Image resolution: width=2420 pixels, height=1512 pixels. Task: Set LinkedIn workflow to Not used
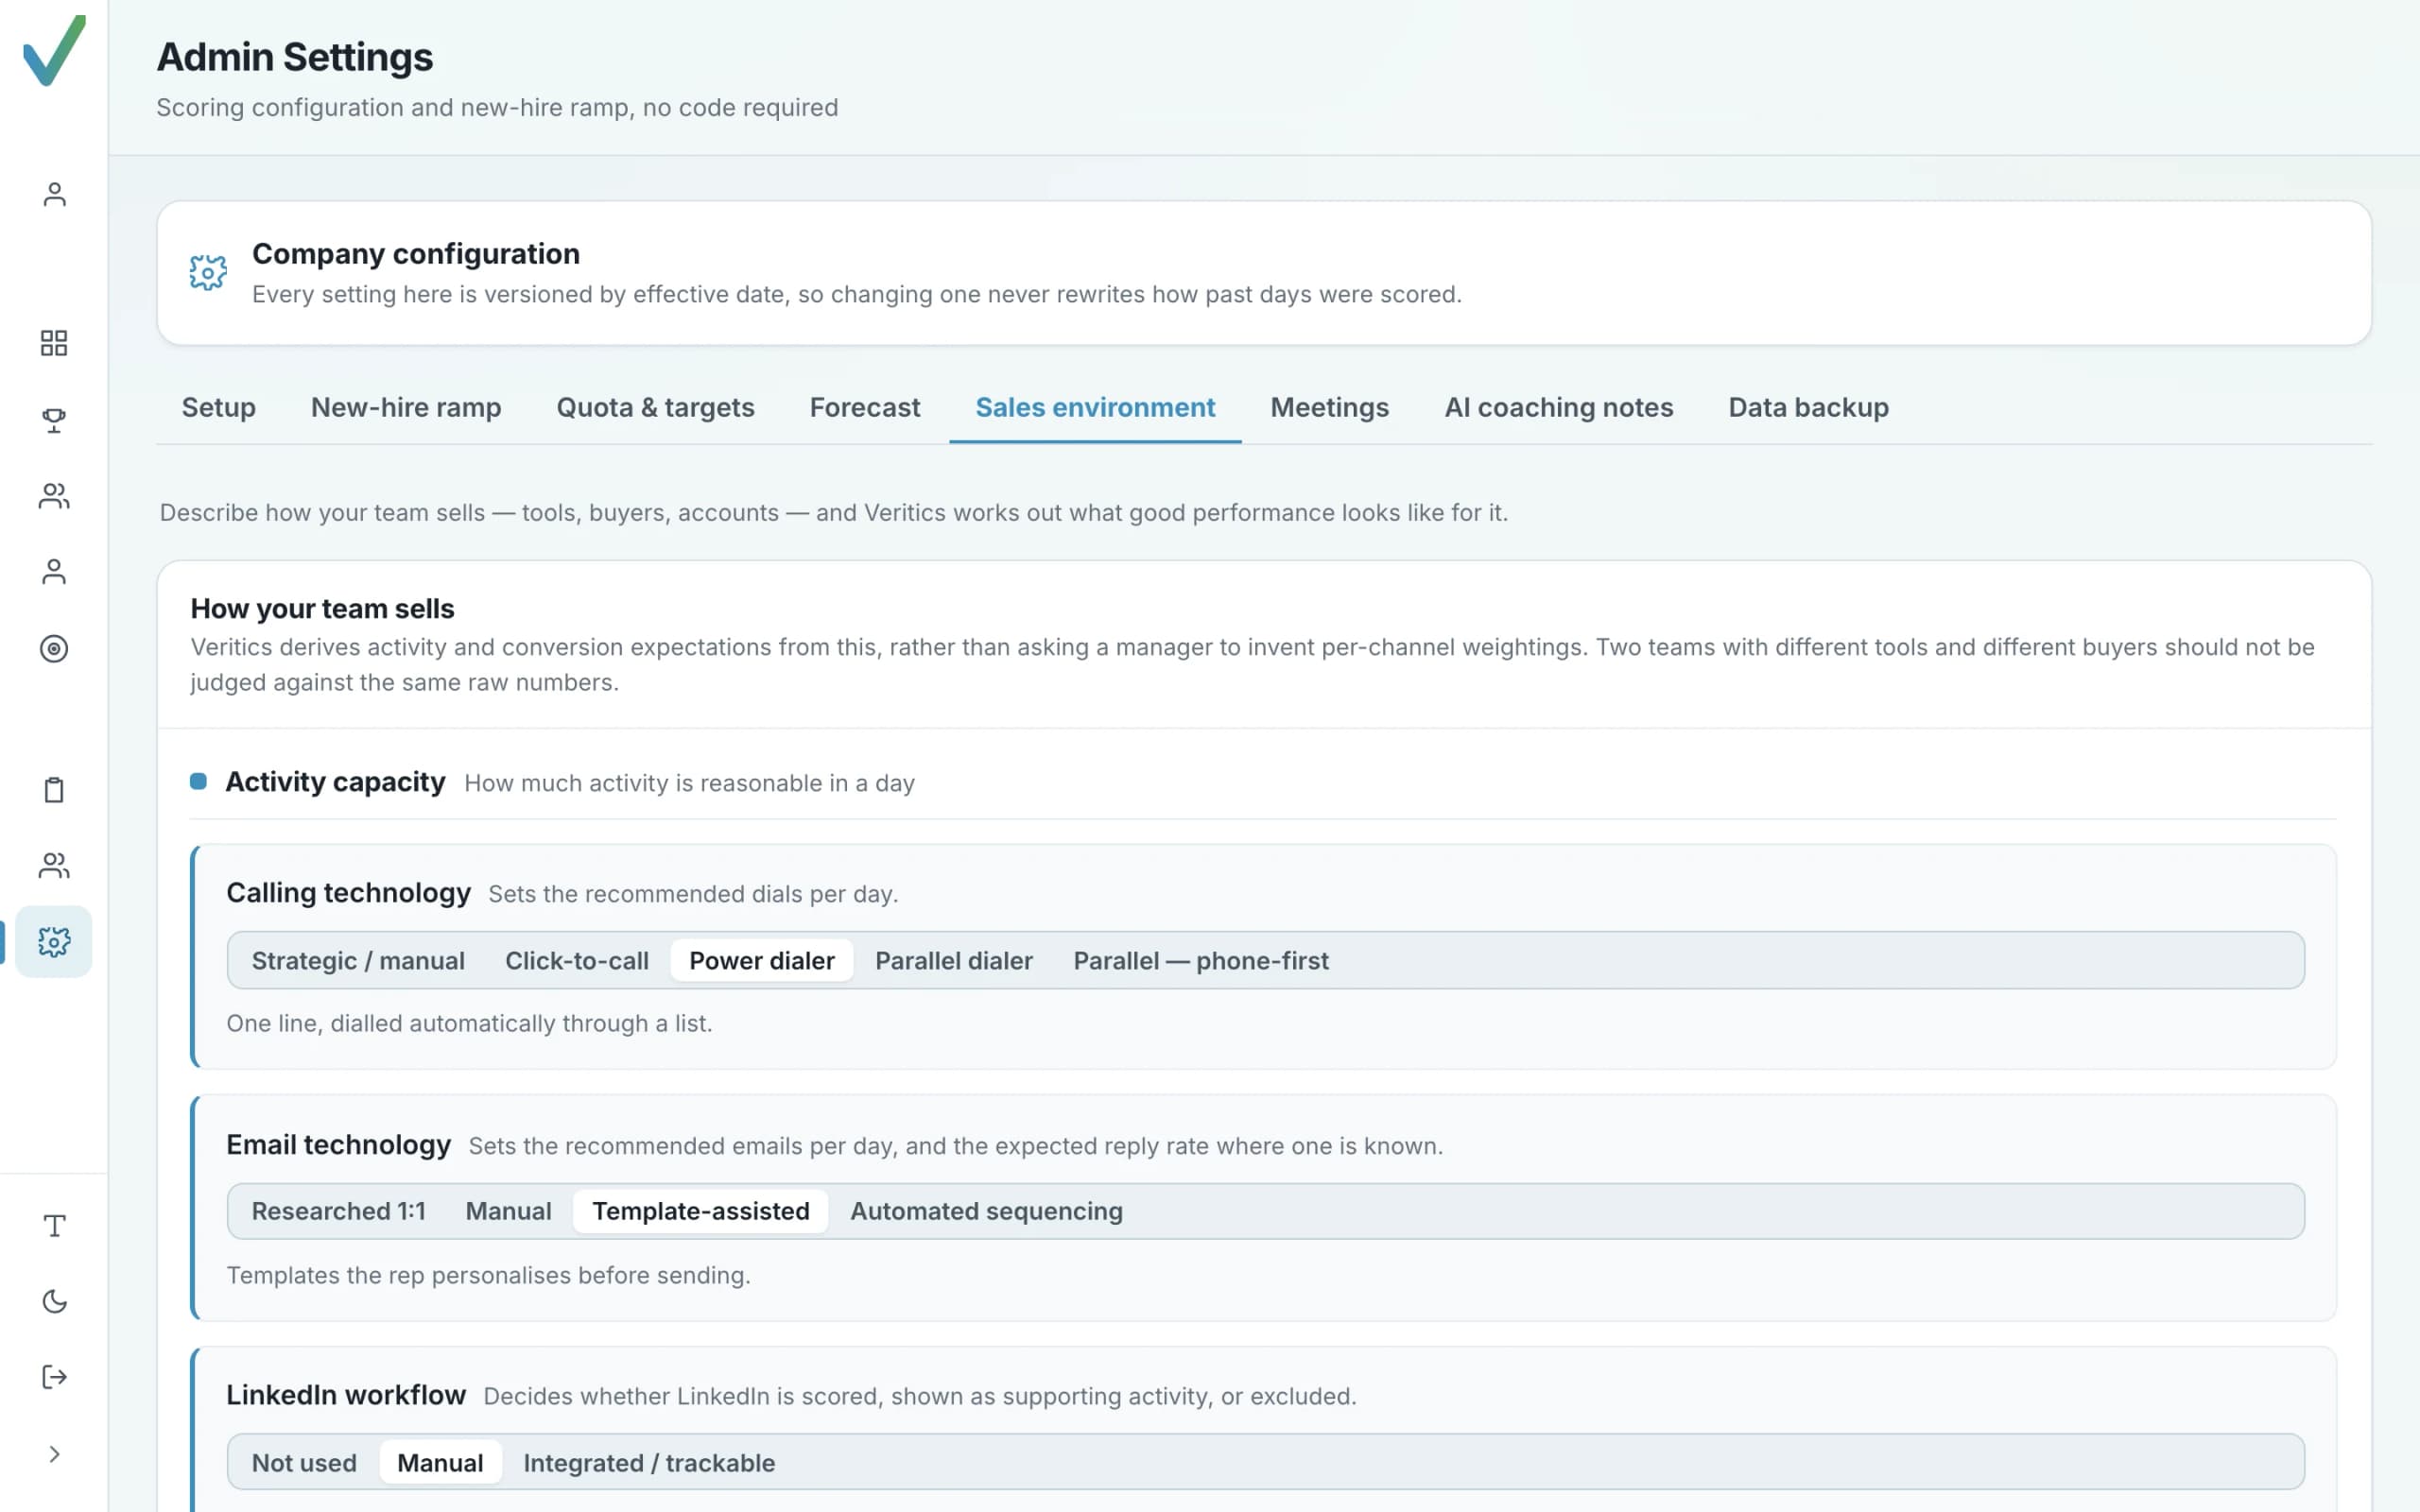click(304, 1463)
